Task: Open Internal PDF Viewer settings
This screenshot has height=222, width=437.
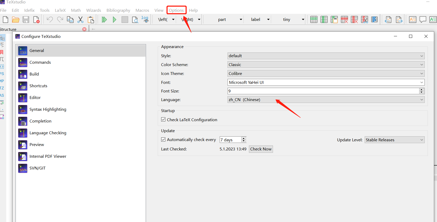Action: [x=81, y=156]
